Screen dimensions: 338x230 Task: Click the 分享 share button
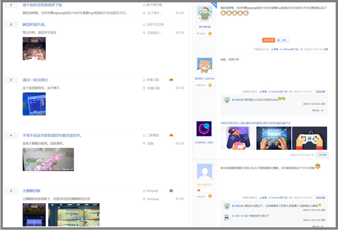click(284, 40)
